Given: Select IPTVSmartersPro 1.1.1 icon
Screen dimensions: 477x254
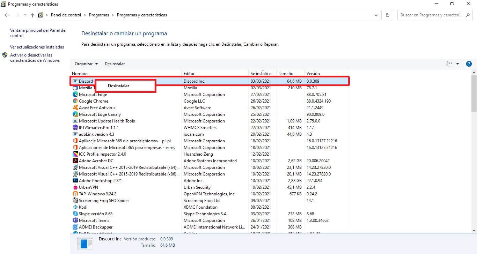Looking at the screenshot, I should pos(75,128).
